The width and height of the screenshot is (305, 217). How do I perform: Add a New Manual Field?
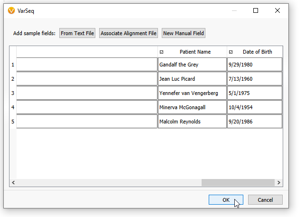(184, 33)
